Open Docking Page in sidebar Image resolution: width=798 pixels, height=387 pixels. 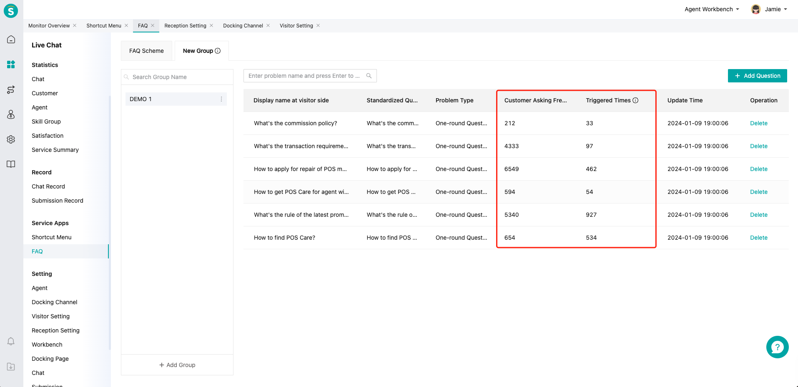(50, 359)
